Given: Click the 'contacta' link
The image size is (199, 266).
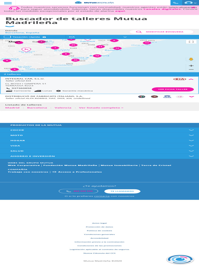Looking at the screenshot, I should pos(102,196).
